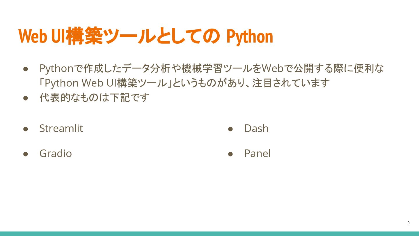This screenshot has height=236, width=419.
Task: Select the 'Gradio' list item text
Action: (55, 154)
